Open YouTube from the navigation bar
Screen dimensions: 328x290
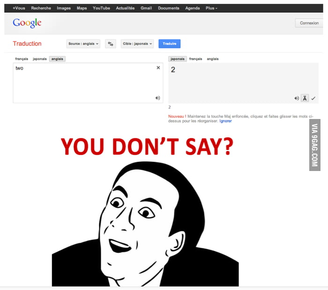(x=101, y=8)
